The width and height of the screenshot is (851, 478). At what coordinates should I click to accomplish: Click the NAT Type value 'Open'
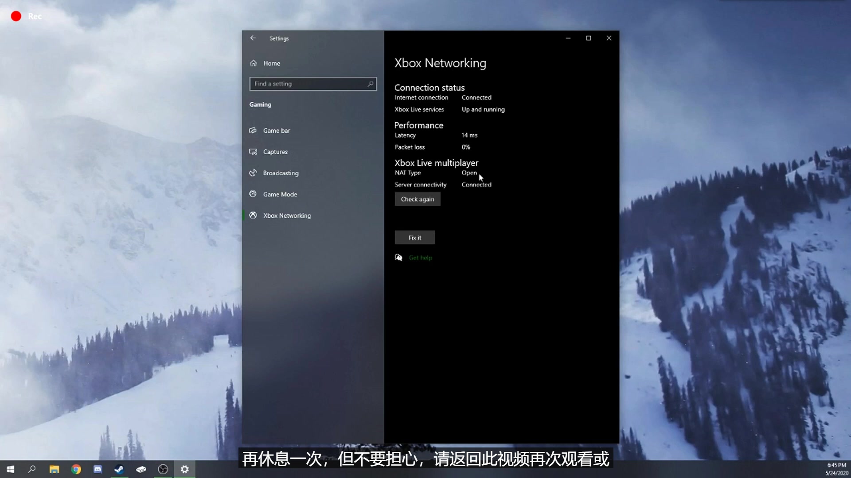coord(469,173)
